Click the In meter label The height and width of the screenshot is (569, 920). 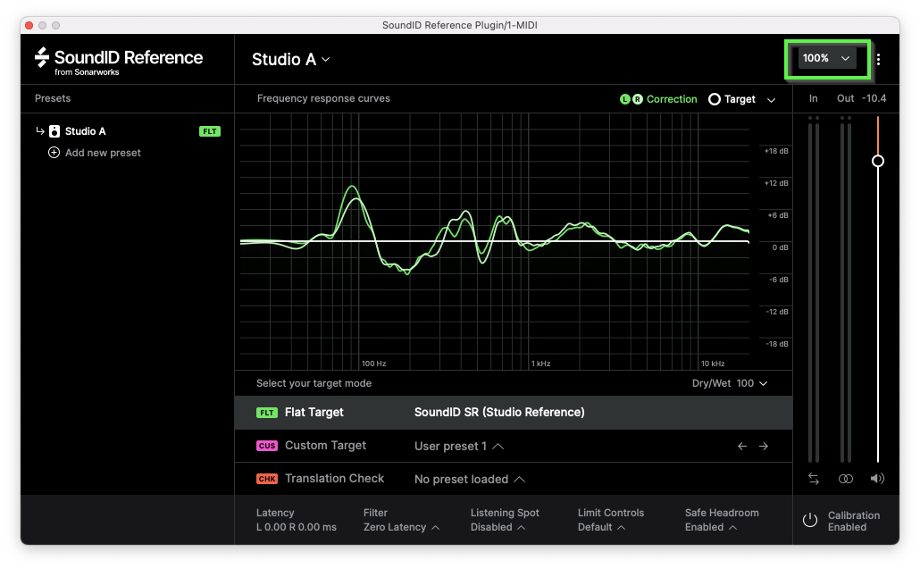coord(813,98)
